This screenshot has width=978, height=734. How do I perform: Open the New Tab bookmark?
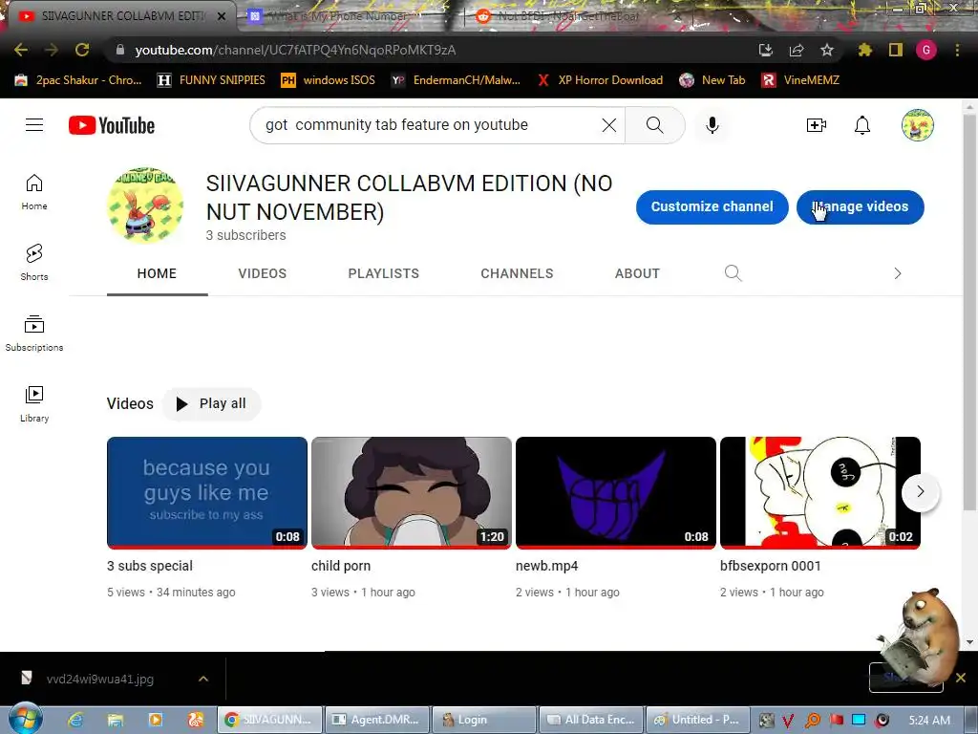tap(712, 80)
